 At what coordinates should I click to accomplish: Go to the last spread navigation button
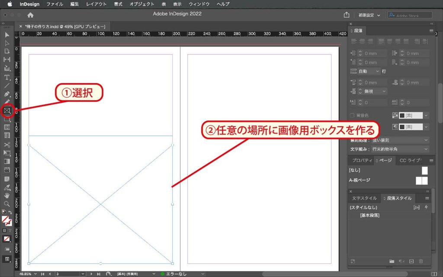click(x=99, y=274)
